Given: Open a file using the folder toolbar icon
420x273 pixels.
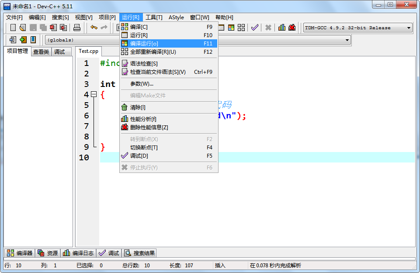Looking at the screenshot, I should [x=23, y=27].
